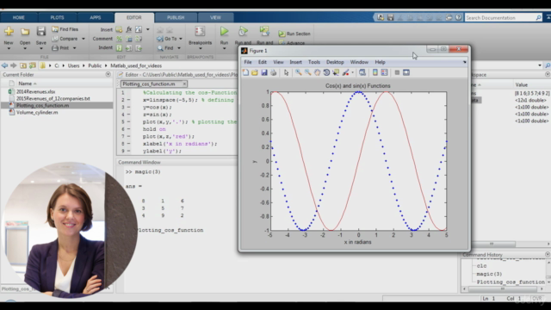Click Save Figure icon in Figure 1 toolbar
Image resolution: width=551 pixels, height=310 pixels.
[x=264, y=72]
